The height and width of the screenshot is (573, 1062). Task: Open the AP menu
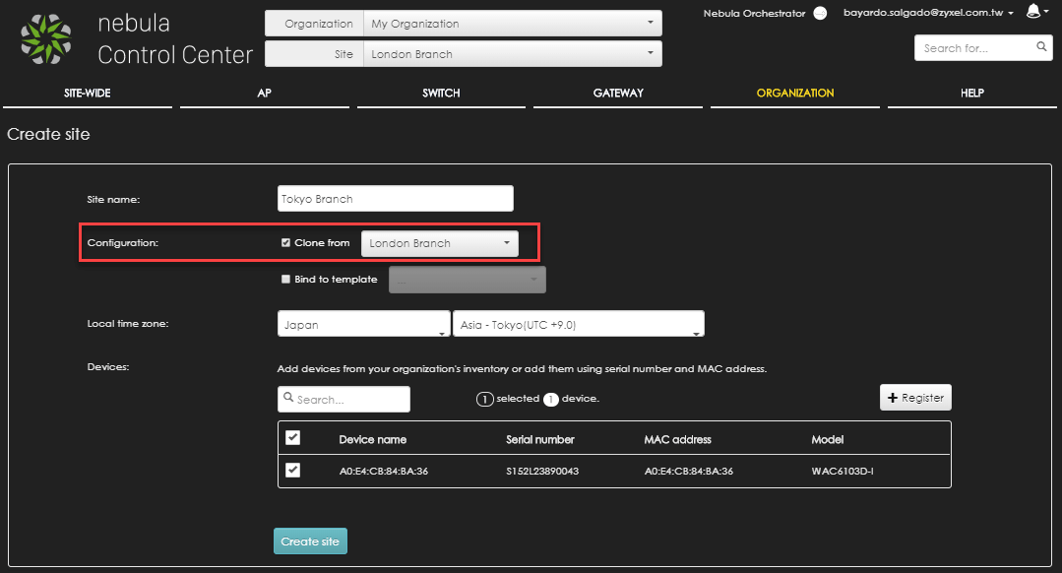click(264, 94)
